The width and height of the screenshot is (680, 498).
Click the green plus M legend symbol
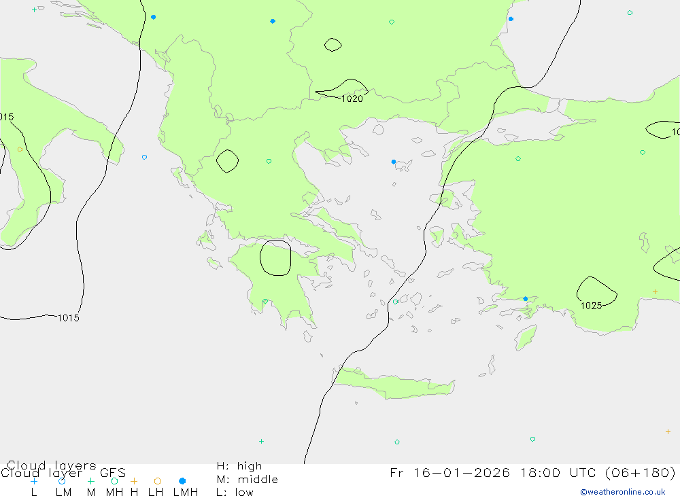pyautogui.click(x=90, y=481)
